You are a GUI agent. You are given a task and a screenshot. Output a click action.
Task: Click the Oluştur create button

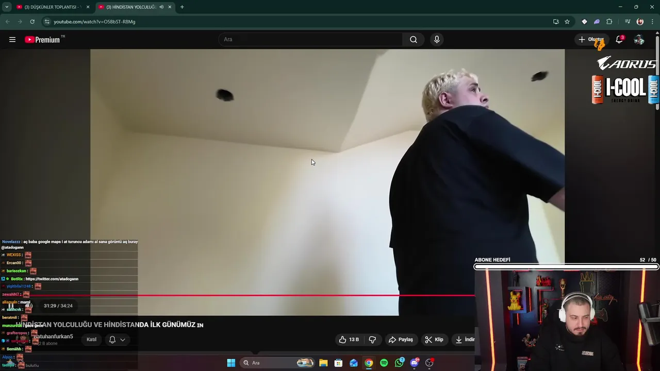(591, 40)
